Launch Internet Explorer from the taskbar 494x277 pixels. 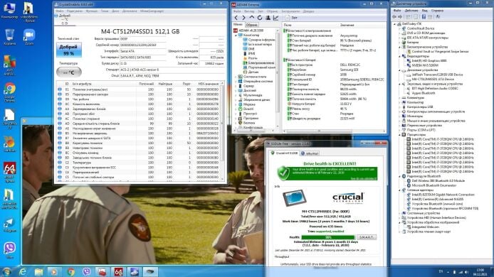(x=23, y=271)
